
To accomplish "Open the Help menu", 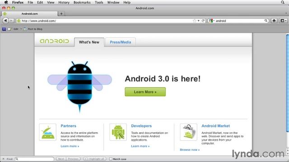I will (127, 2).
